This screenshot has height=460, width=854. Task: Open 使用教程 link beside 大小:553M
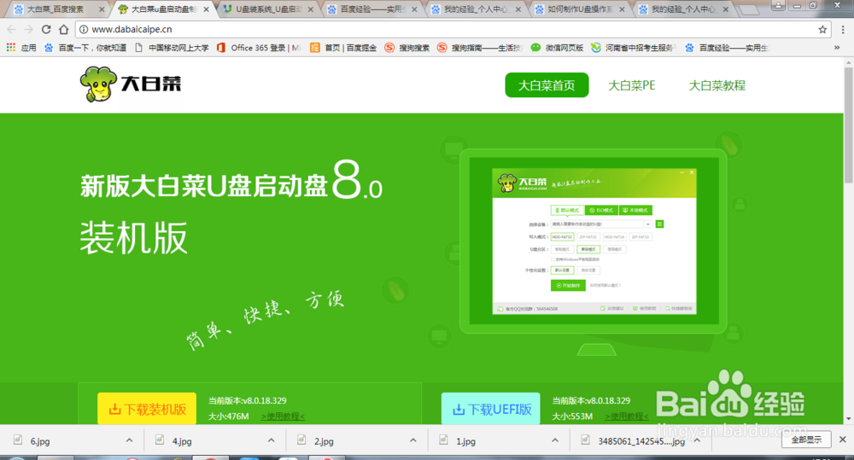tap(626, 416)
